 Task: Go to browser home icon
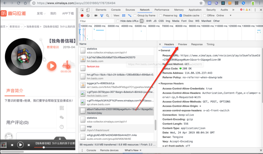click(x=25, y=3)
